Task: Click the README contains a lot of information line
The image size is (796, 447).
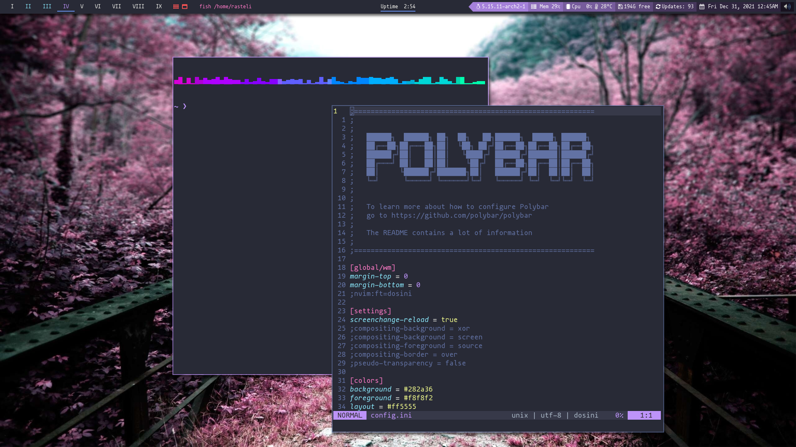Action: point(449,233)
